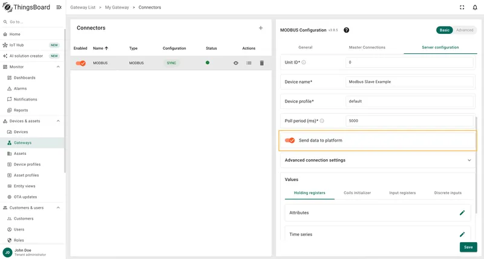484x259 pixels.
Task: Edit Time series with pencil icon
Action: pyautogui.click(x=462, y=234)
